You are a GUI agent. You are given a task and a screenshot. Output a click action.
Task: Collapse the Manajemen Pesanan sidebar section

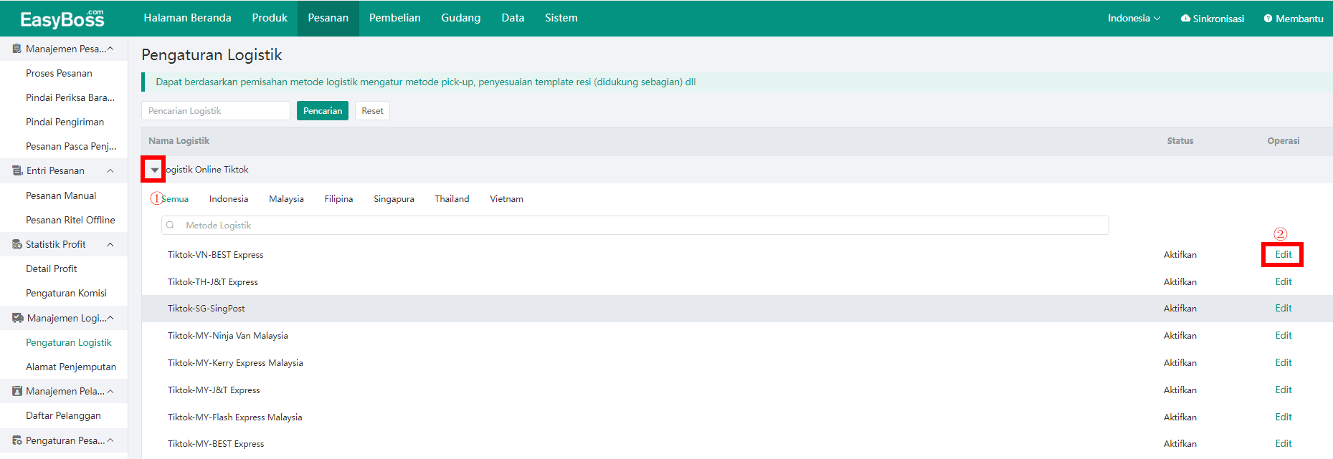(x=110, y=49)
